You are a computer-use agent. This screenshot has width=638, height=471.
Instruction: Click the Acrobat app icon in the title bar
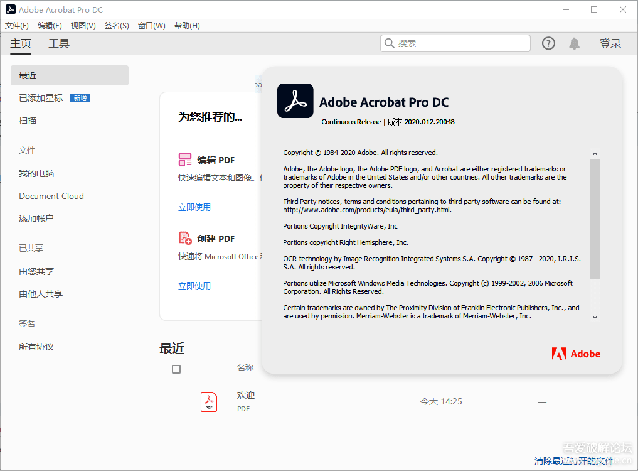[11, 9]
